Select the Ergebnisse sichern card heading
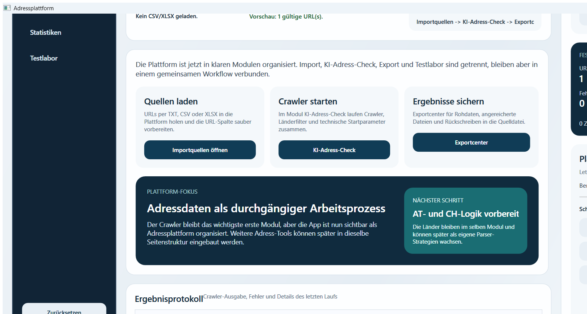 [448, 101]
